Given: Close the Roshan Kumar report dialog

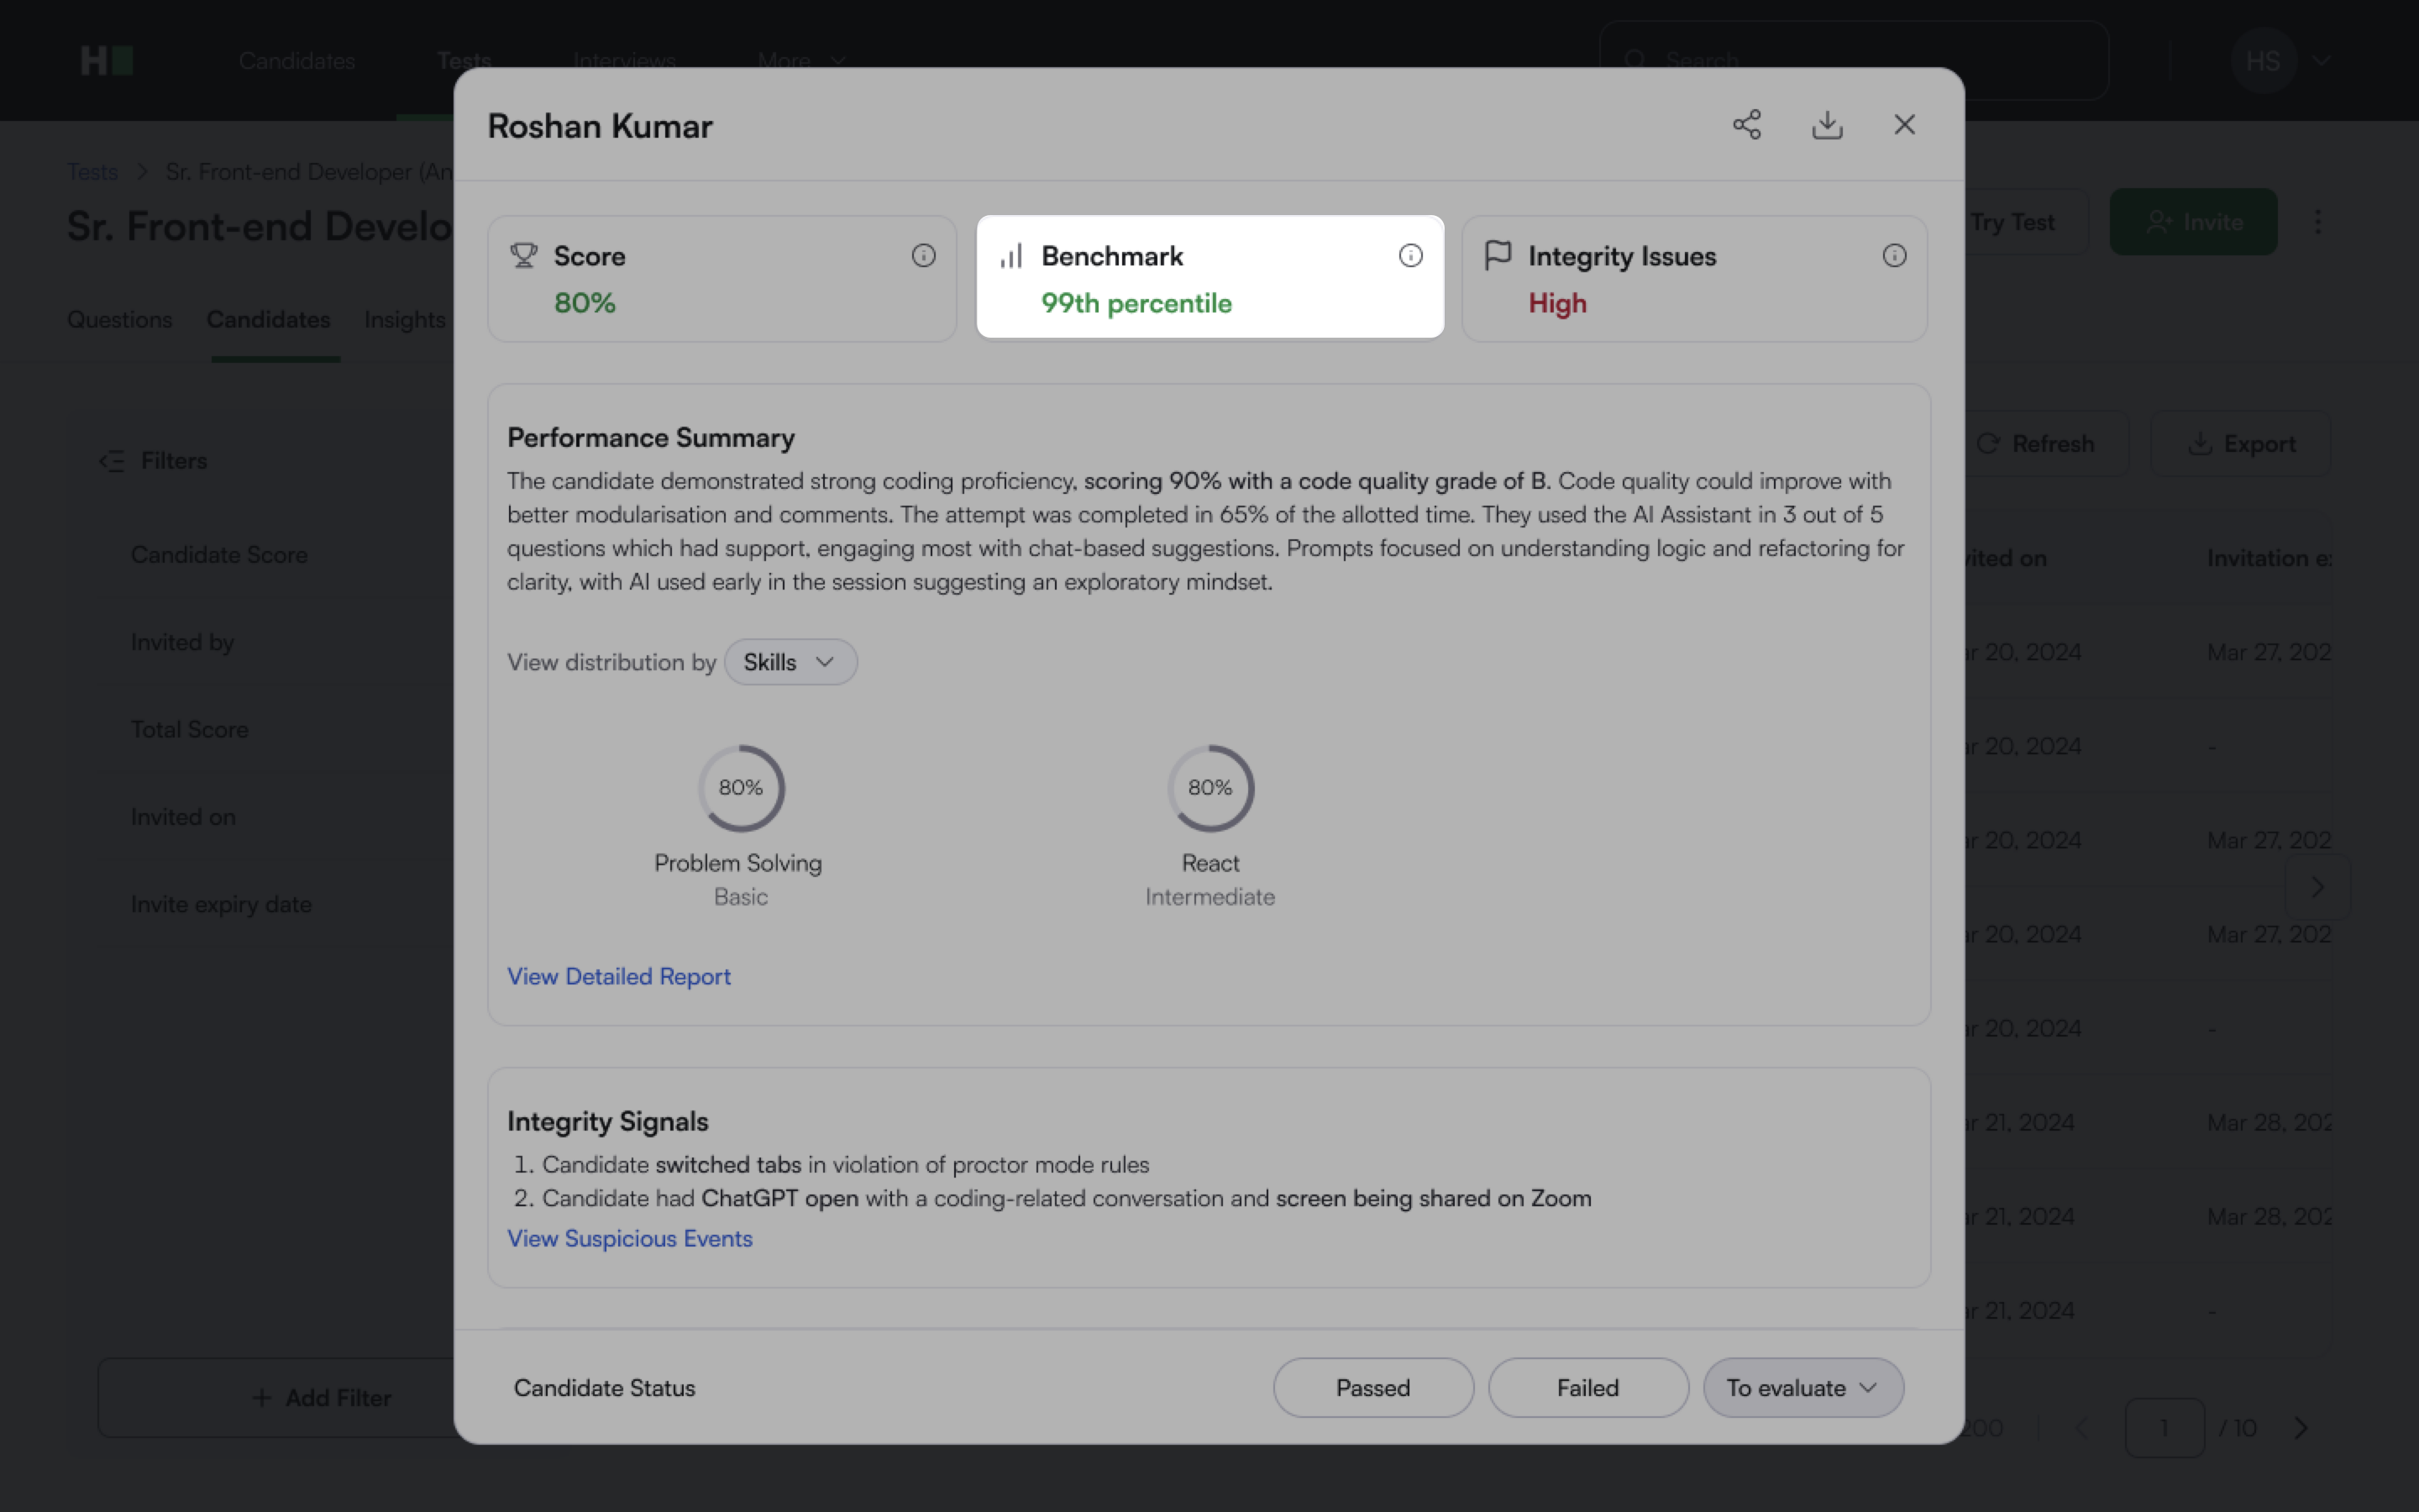Looking at the screenshot, I should (x=1904, y=125).
